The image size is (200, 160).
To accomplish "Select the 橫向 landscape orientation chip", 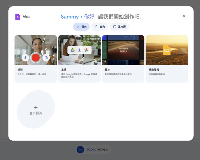I will coord(81,27).
